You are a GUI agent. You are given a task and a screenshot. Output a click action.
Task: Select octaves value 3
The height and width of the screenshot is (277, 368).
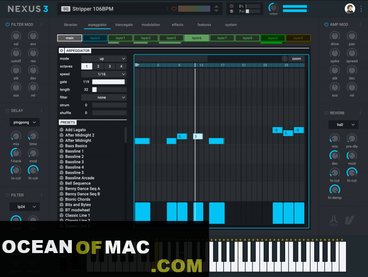coord(110,66)
